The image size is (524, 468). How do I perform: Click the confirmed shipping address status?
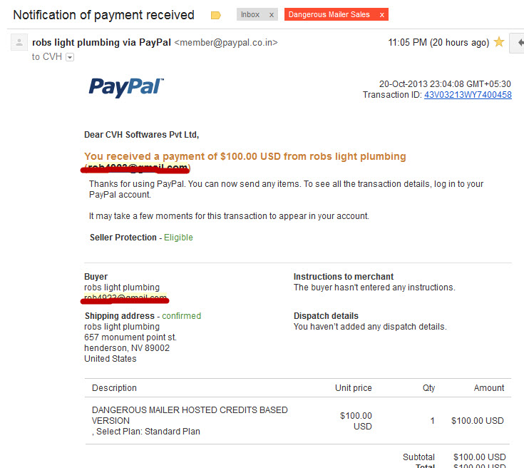(182, 316)
